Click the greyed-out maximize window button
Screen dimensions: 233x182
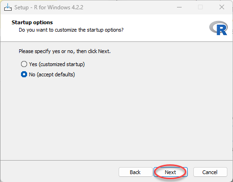tap(200, 7)
